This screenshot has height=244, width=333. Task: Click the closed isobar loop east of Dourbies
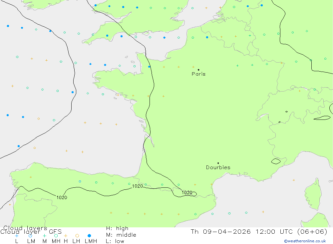click(x=276, y=161)
